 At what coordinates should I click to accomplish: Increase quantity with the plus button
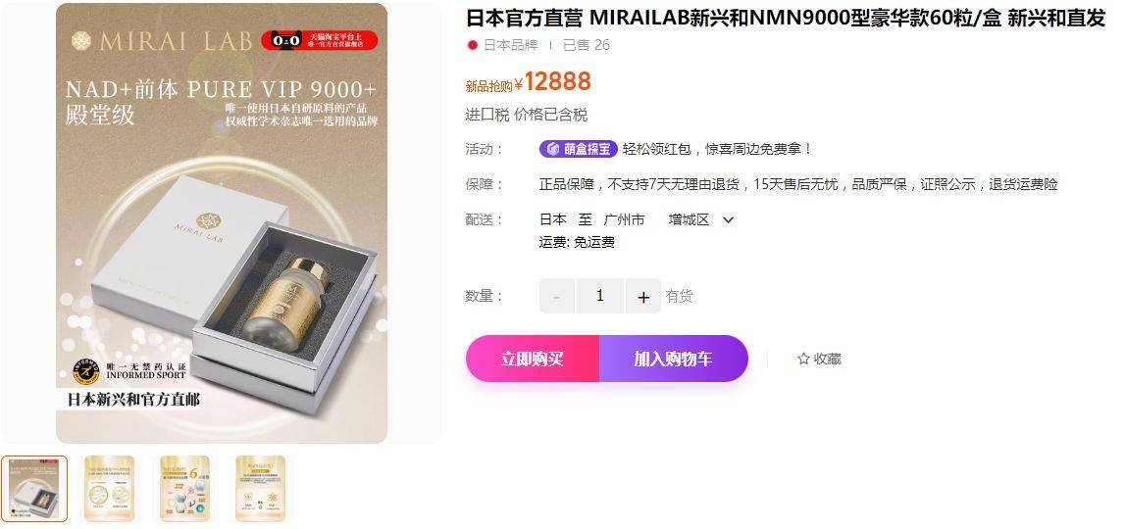click(x=643, y=296)
